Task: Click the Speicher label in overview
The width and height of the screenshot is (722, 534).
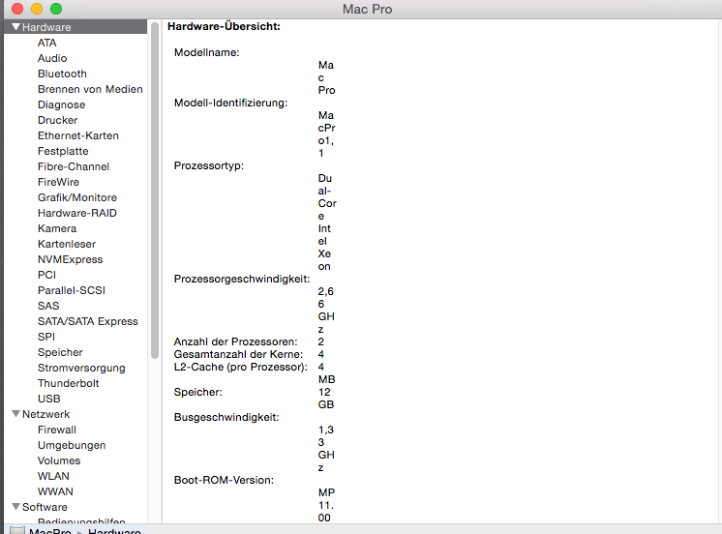Action: 198,392
